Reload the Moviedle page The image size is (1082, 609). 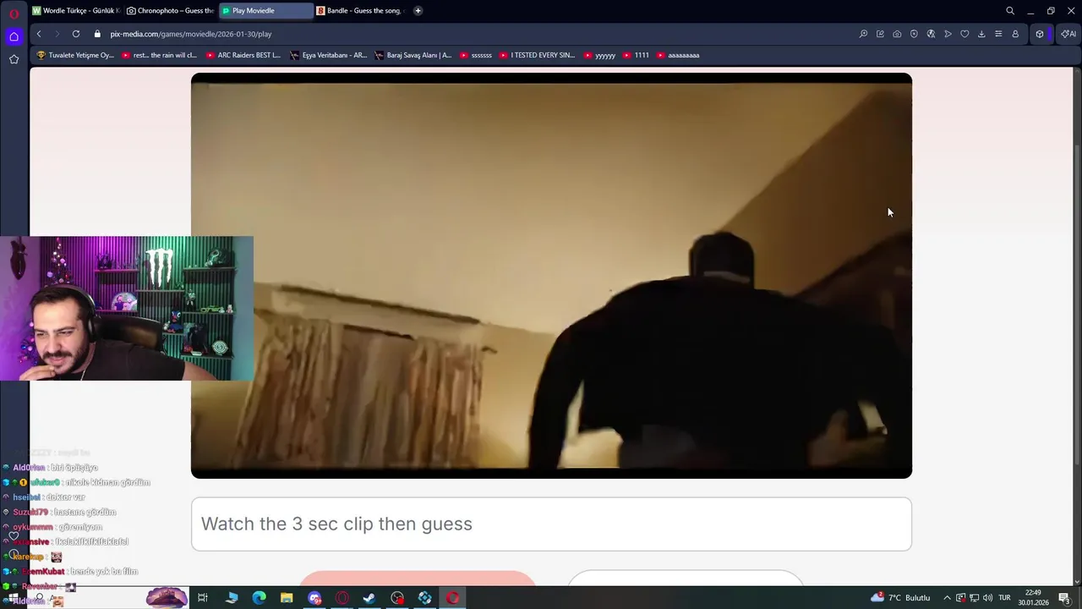[x=76, y=34]
